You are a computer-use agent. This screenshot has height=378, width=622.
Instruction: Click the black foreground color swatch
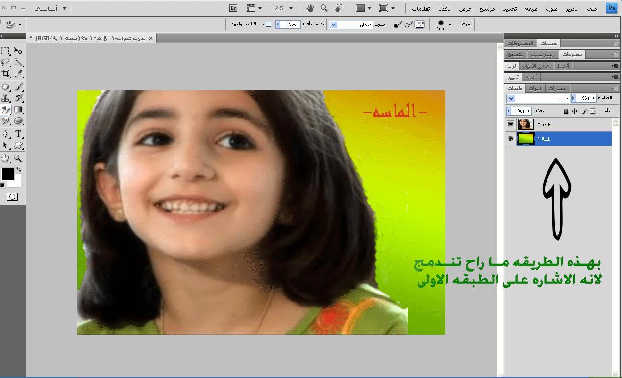[7, 174]
